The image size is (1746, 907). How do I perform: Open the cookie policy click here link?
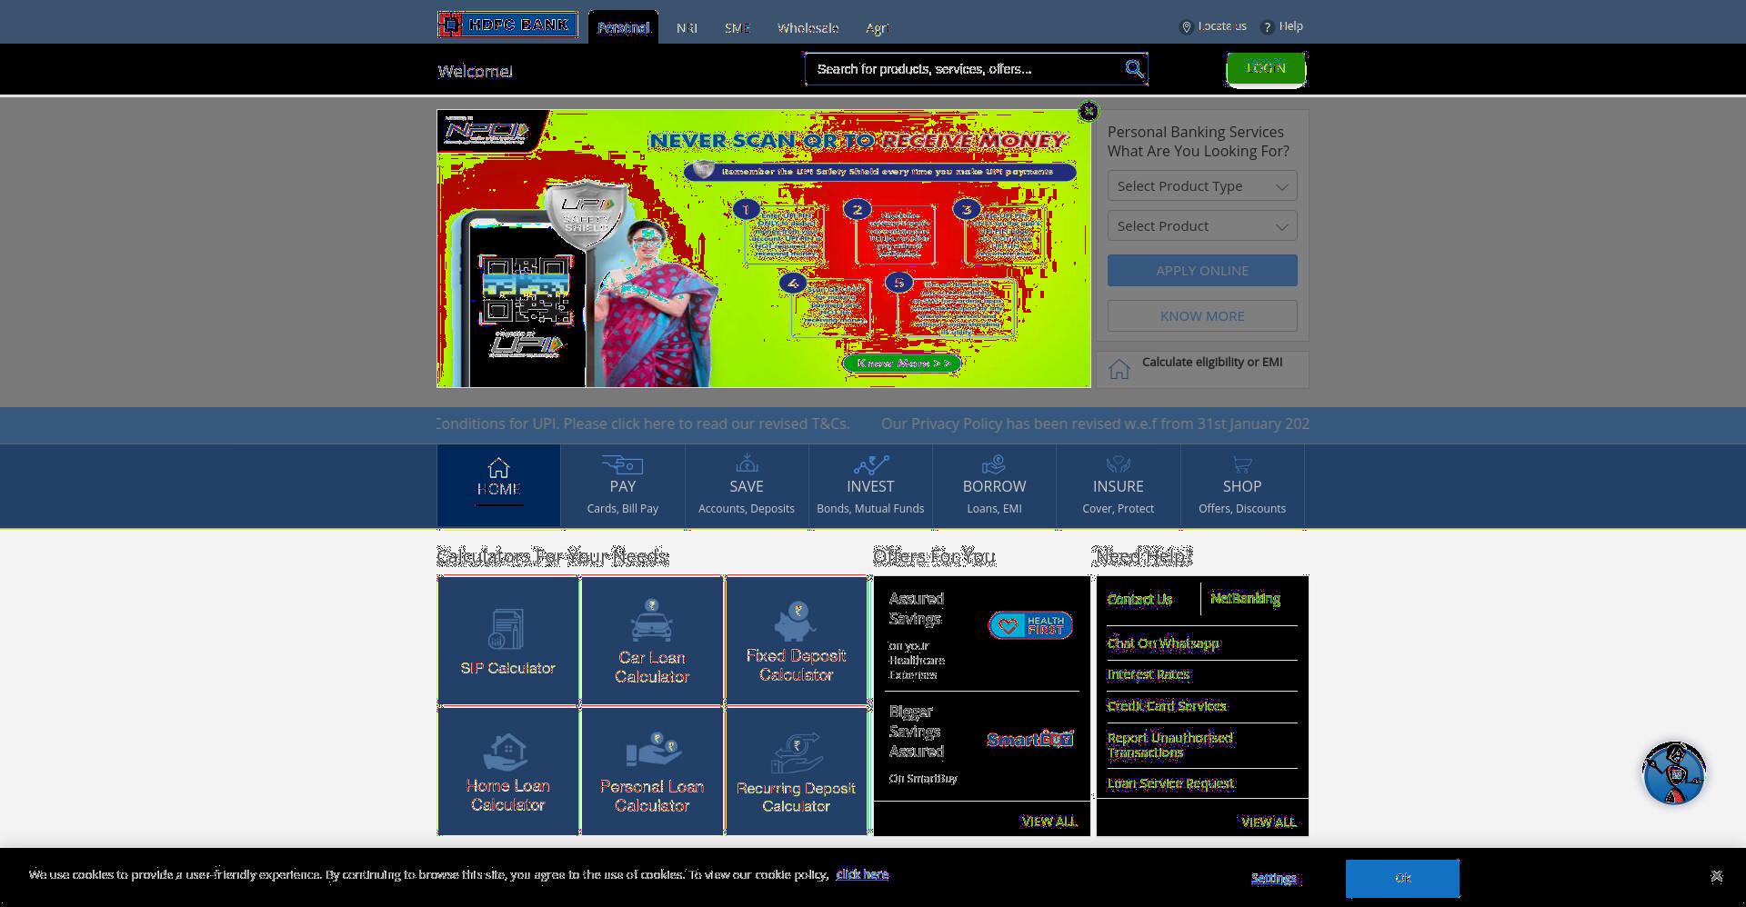pyautogui.click(x=862, y=874)
